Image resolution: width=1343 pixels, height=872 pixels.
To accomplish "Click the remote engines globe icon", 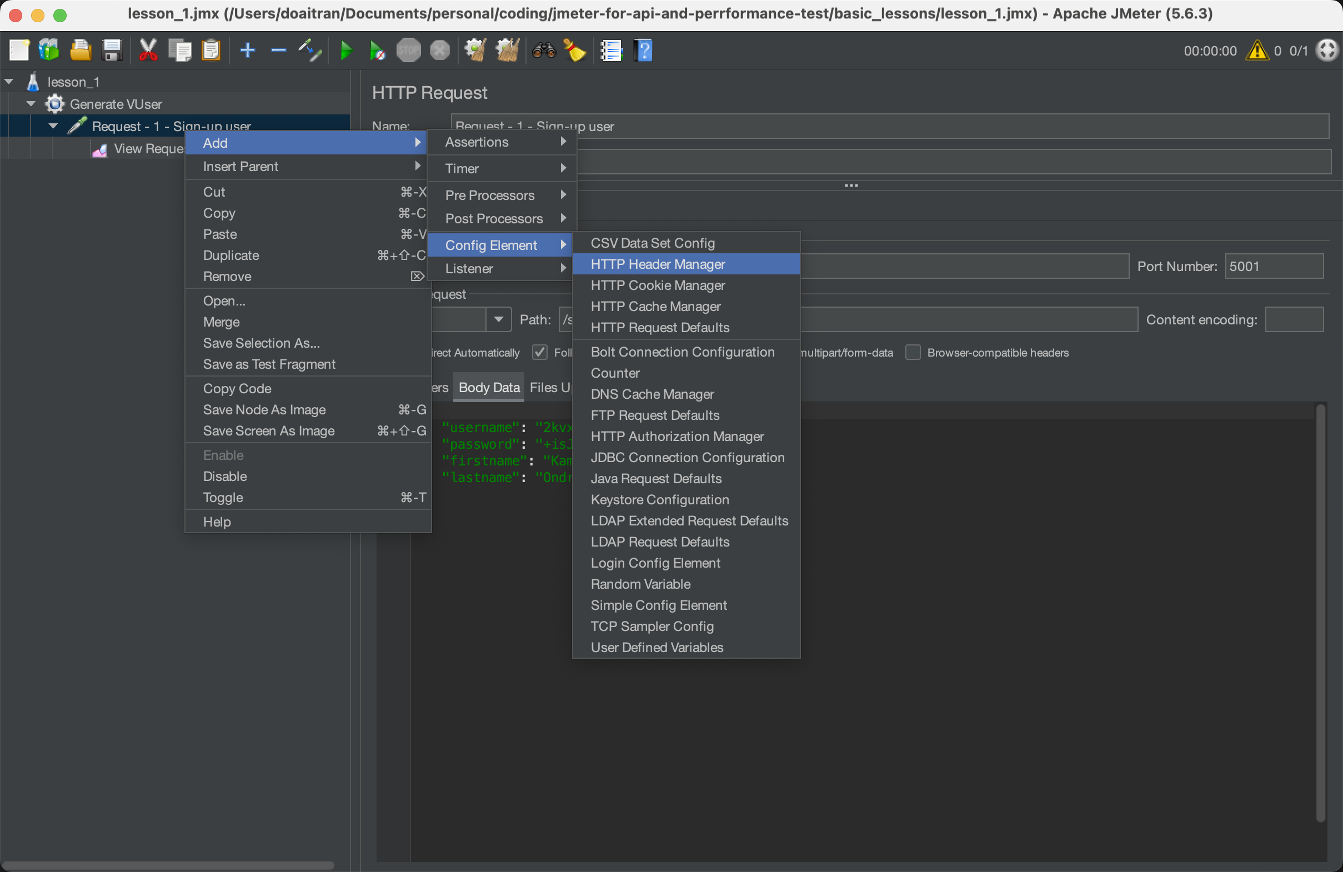I will tap(1327, 50).
